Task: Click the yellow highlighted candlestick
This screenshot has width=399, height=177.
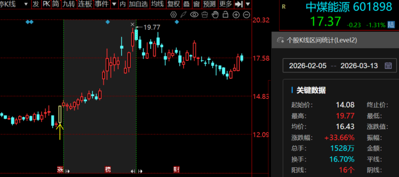Action: 60,115
